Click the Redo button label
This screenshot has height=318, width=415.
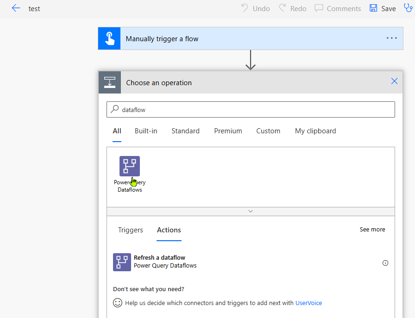pos(298,9)
